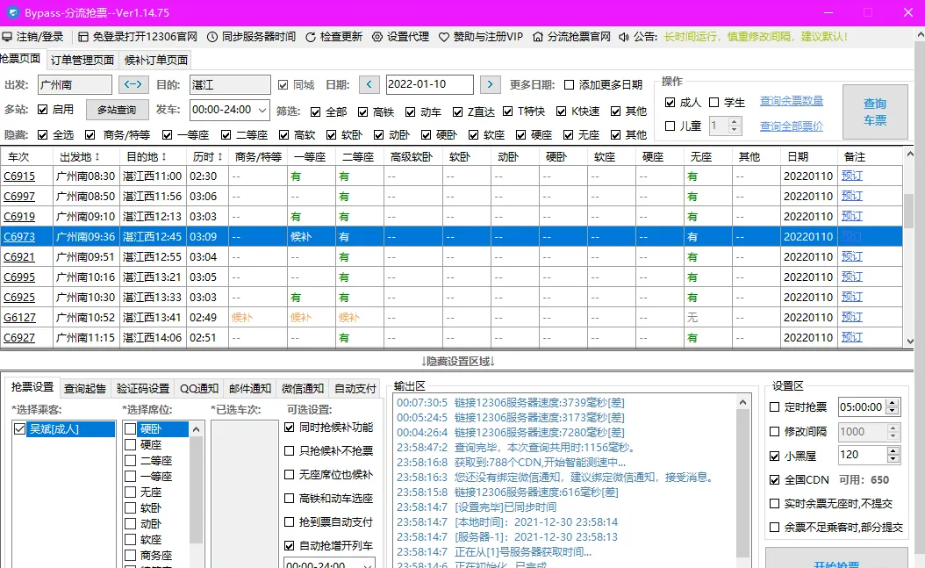
Task: Click the announcement speaker icon beside 公告
Action: (624, 37)
